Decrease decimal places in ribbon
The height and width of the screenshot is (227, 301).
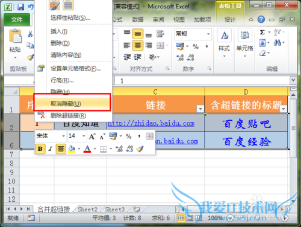coord(190,57)
